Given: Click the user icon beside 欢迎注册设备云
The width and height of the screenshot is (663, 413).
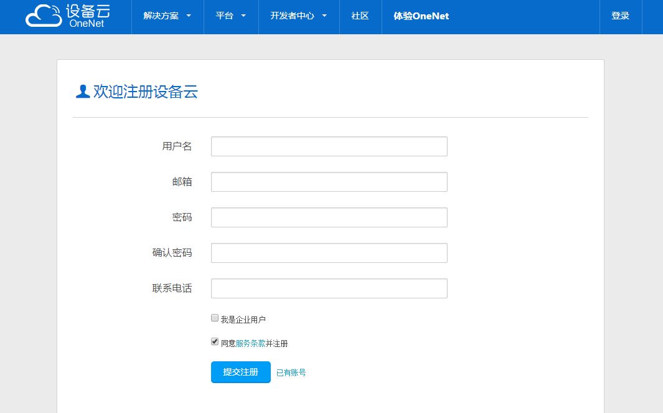Looking at the screenshot, I should [x=82, y=91].
